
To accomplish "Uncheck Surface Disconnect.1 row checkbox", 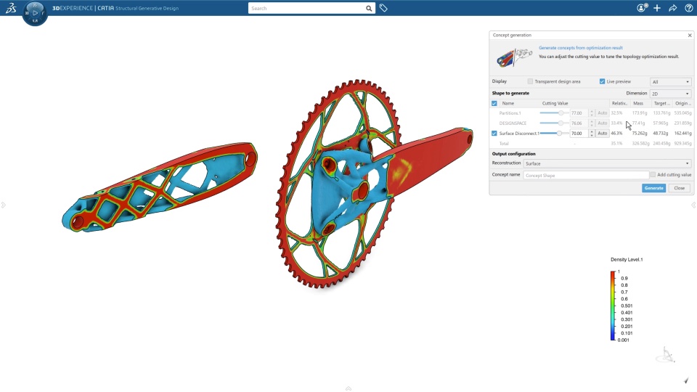I will click(494, 134).
